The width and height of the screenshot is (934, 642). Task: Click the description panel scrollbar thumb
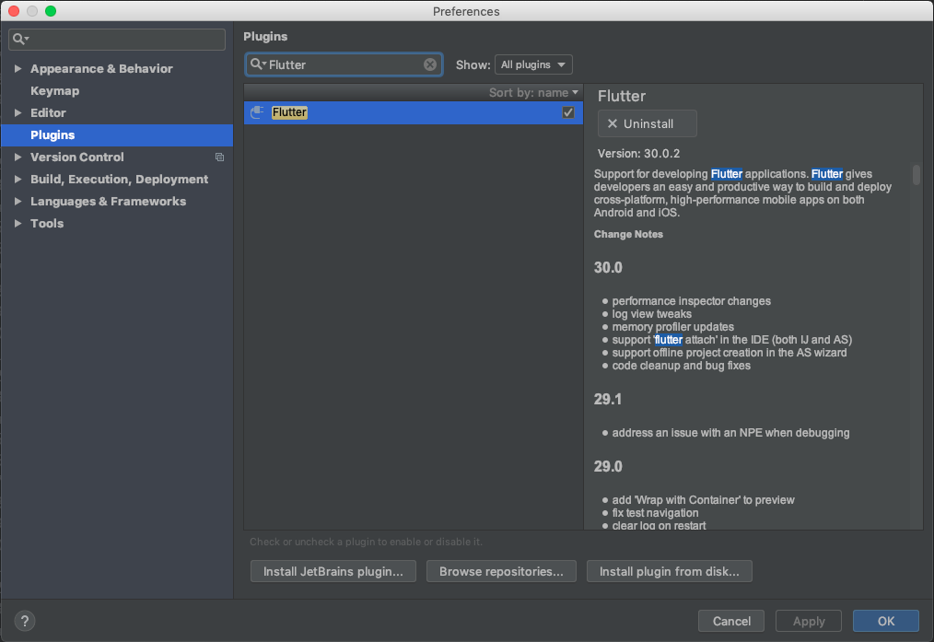click(916, 174)
